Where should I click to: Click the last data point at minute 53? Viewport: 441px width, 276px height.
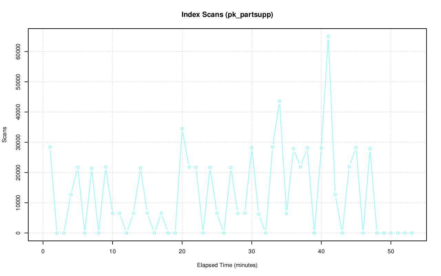tap(412, 233)
